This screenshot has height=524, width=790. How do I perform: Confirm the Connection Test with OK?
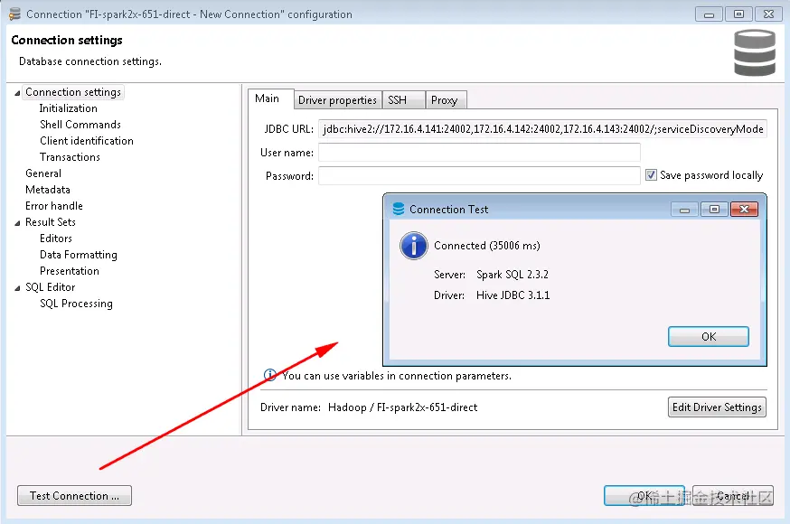[x=709, y=337]
